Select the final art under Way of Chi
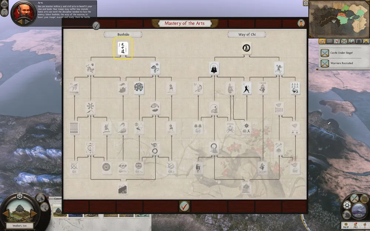370x231 pixels. pyautogui.click(x=246, y=188)
